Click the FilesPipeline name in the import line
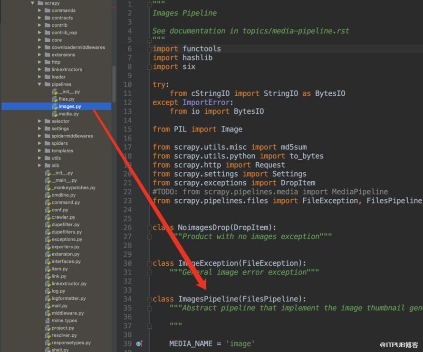Screen dimensions: 423x352 [x=394, y=201]
